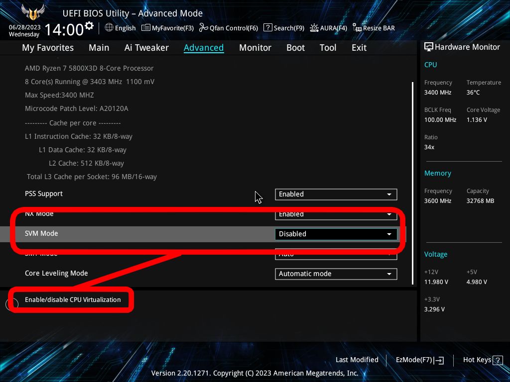
Task: Click the Last Modified button
Action: pos(357,360)
